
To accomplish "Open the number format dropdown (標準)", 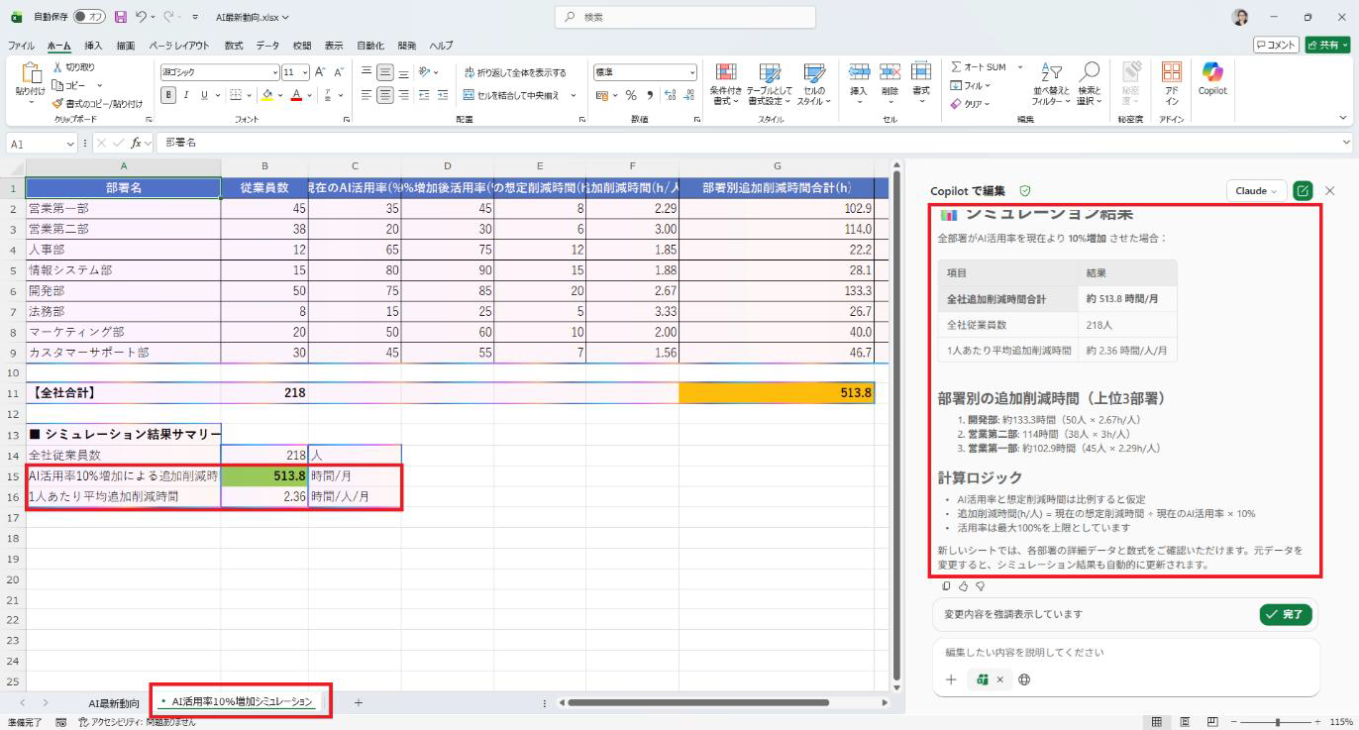I will point(691,72).
